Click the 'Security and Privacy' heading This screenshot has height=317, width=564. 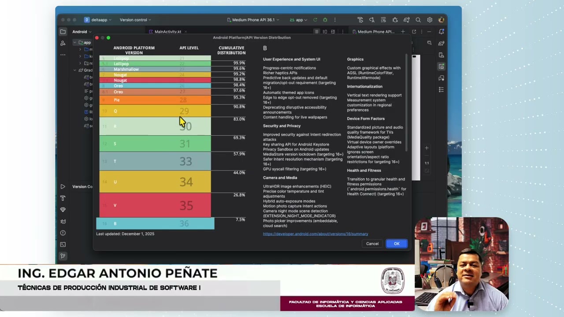point(282,126)
